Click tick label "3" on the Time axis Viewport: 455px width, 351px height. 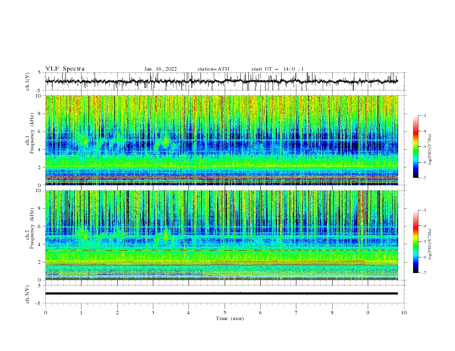click(x=153, y=313)
